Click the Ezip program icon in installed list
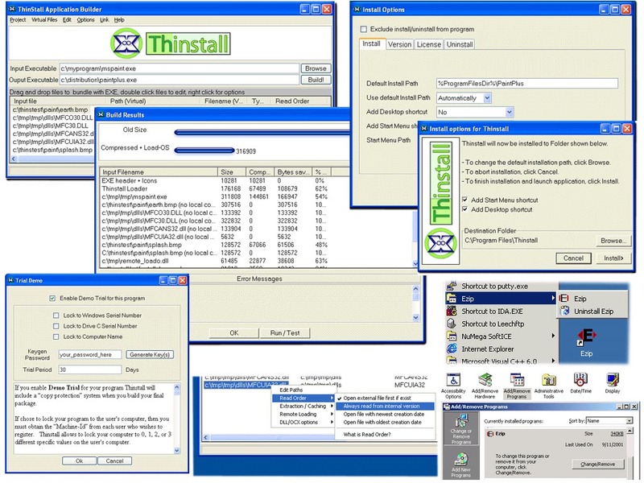Screen dimensions: 644x483 coord(489,434)
